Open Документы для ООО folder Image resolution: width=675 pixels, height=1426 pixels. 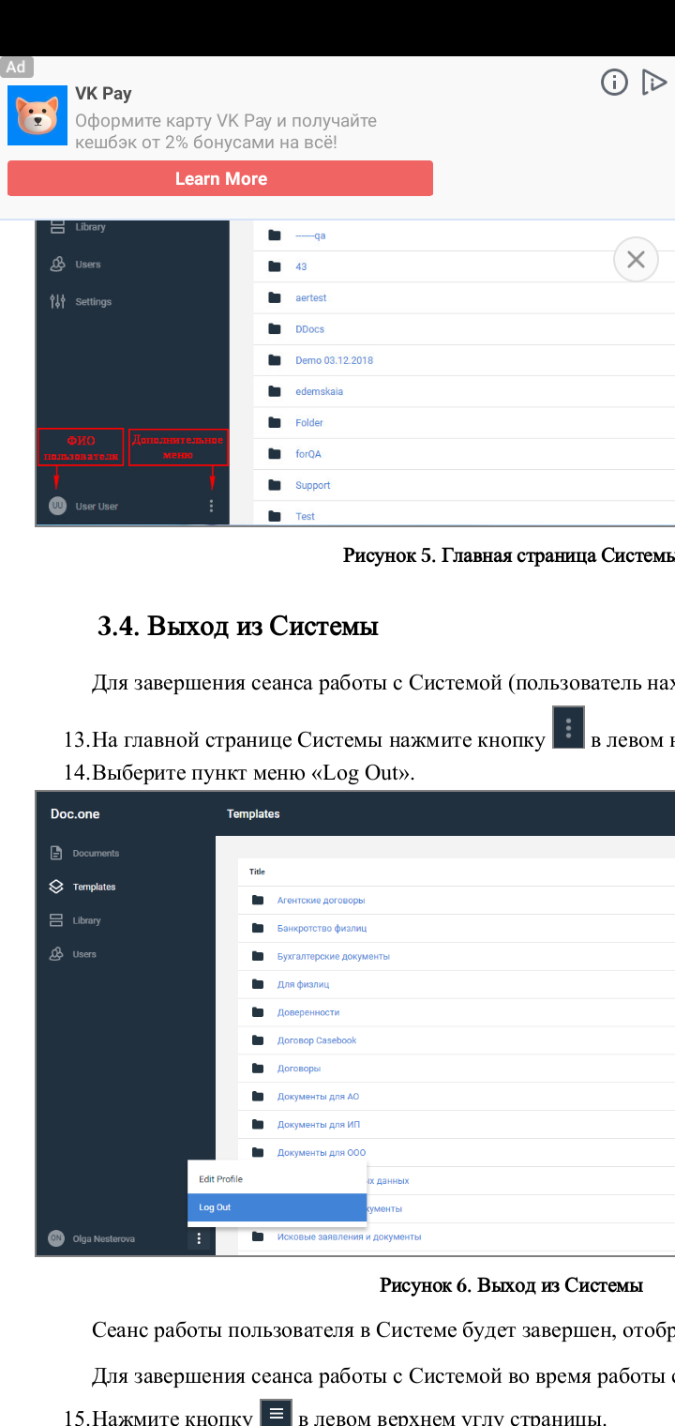(322, 1153)
